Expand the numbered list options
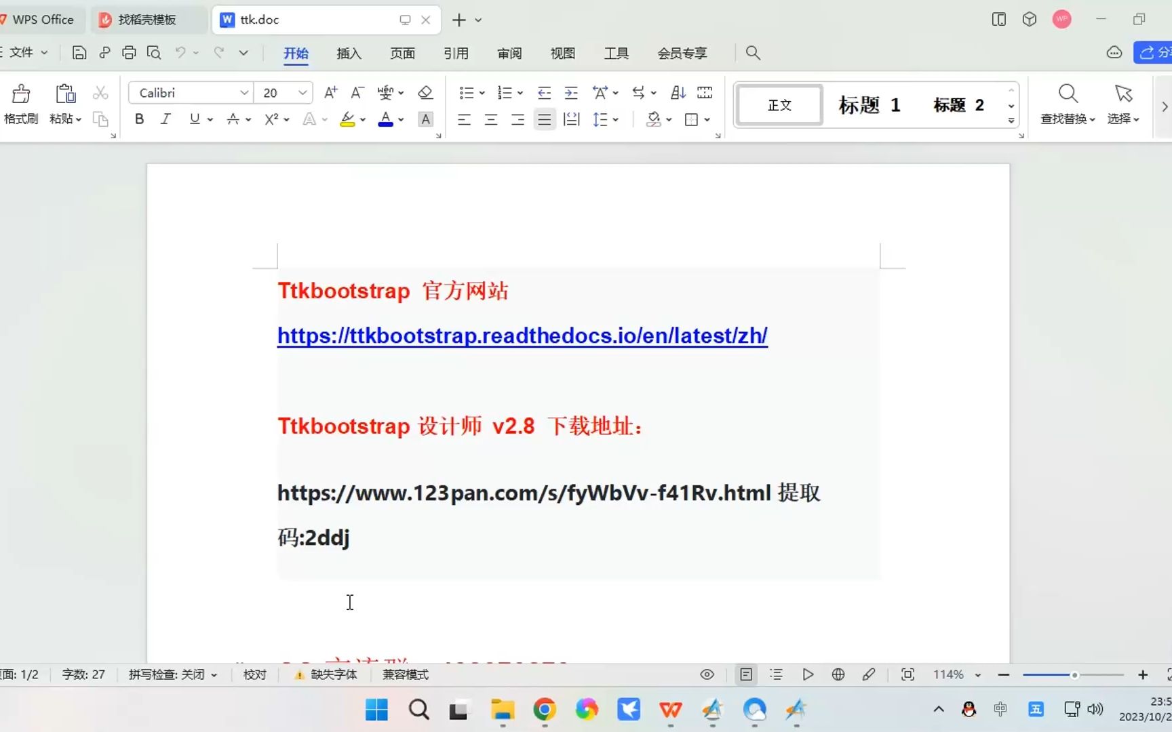This screenshot has height=732, width=1172. [x=520, y=94]
